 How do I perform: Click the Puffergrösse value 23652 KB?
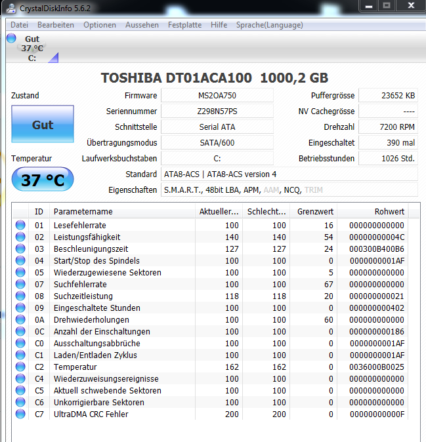pos(388,96)
